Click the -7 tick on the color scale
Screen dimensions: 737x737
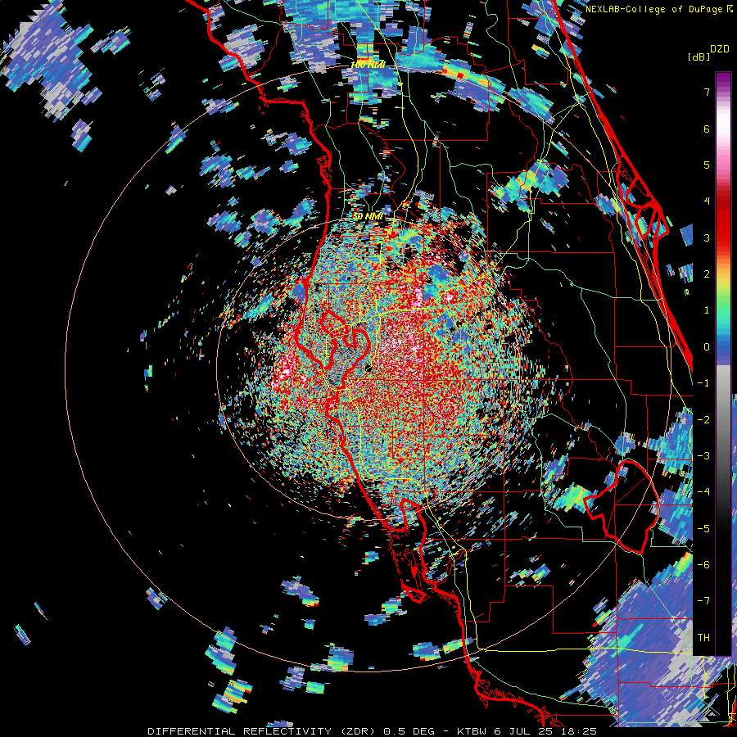(703, 601)
